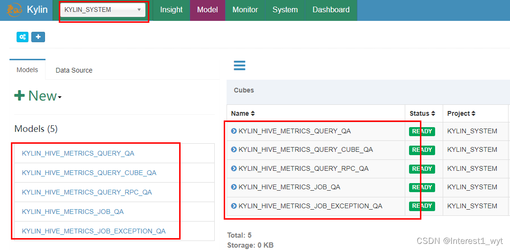510x250 pixels.
Task: Click READY status of KYLIN_HIVE_METRICS_QUERY_CUBE_QA cube
Action: (422, 150)
